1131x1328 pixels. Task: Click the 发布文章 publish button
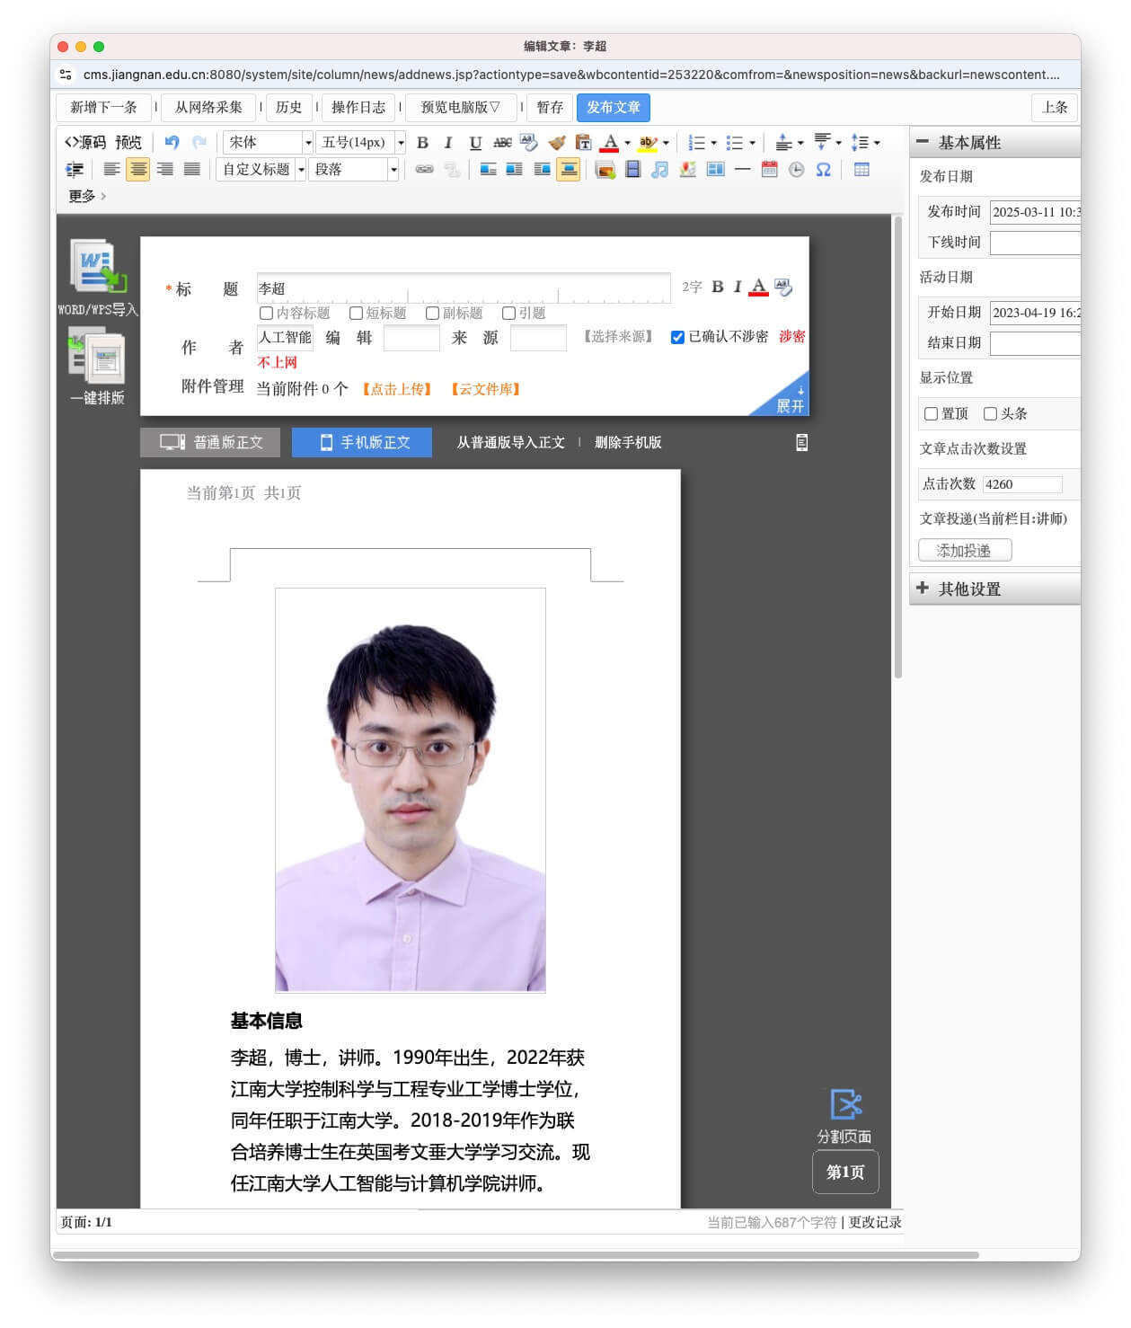tap(613, 107)
